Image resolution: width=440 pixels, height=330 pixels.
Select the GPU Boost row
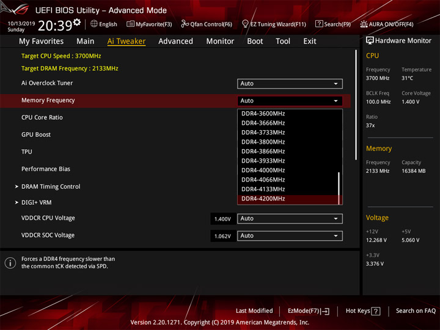(x=36, y=134)
